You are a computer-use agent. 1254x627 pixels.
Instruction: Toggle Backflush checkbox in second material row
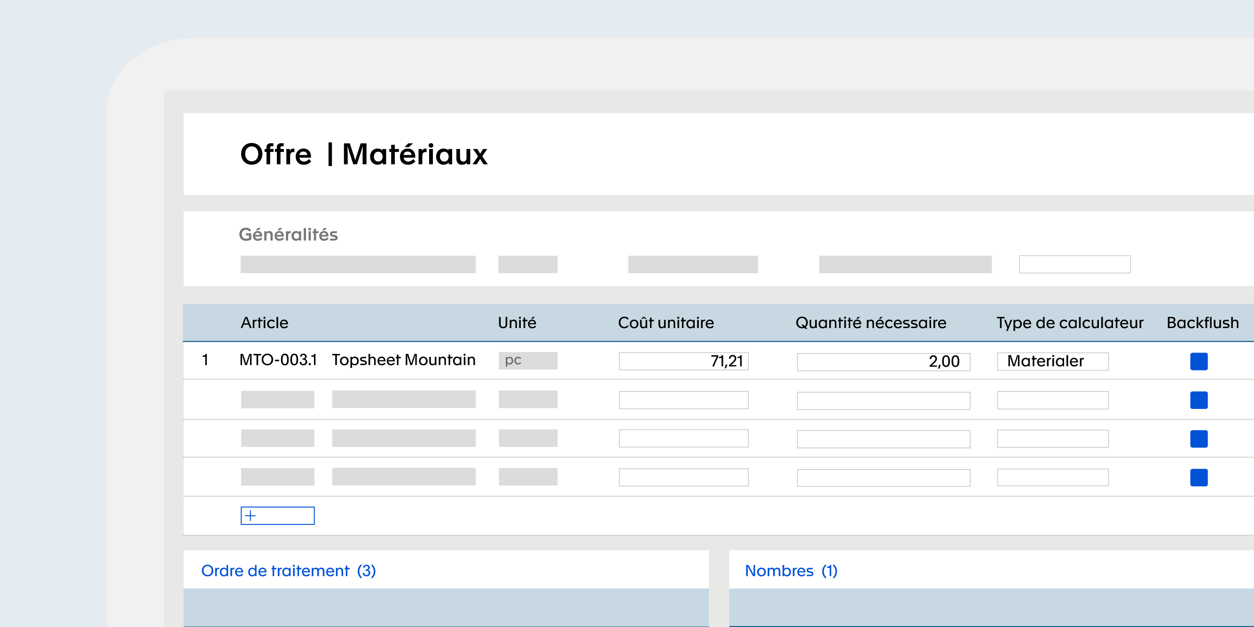[x=1199, y=400]
